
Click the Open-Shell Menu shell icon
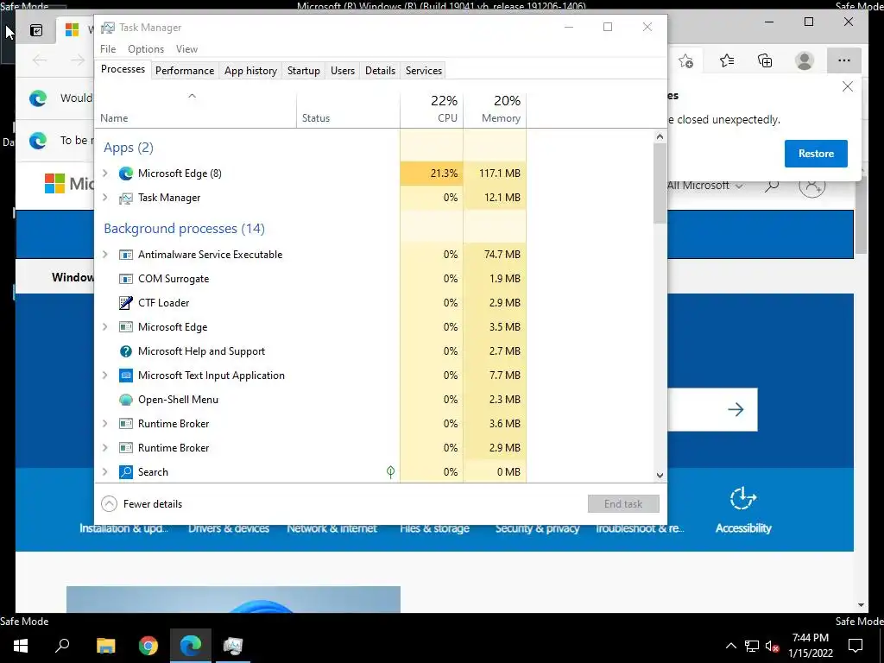pyautogui.click(x=126, y=400)
